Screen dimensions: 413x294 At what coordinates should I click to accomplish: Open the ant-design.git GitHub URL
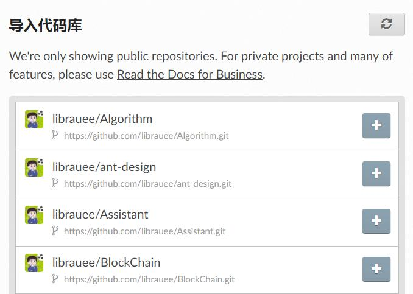click(147, 183)
